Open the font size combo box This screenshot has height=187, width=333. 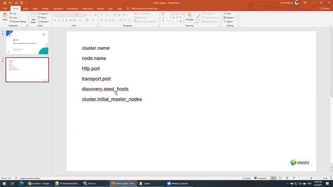coord(80,15)
